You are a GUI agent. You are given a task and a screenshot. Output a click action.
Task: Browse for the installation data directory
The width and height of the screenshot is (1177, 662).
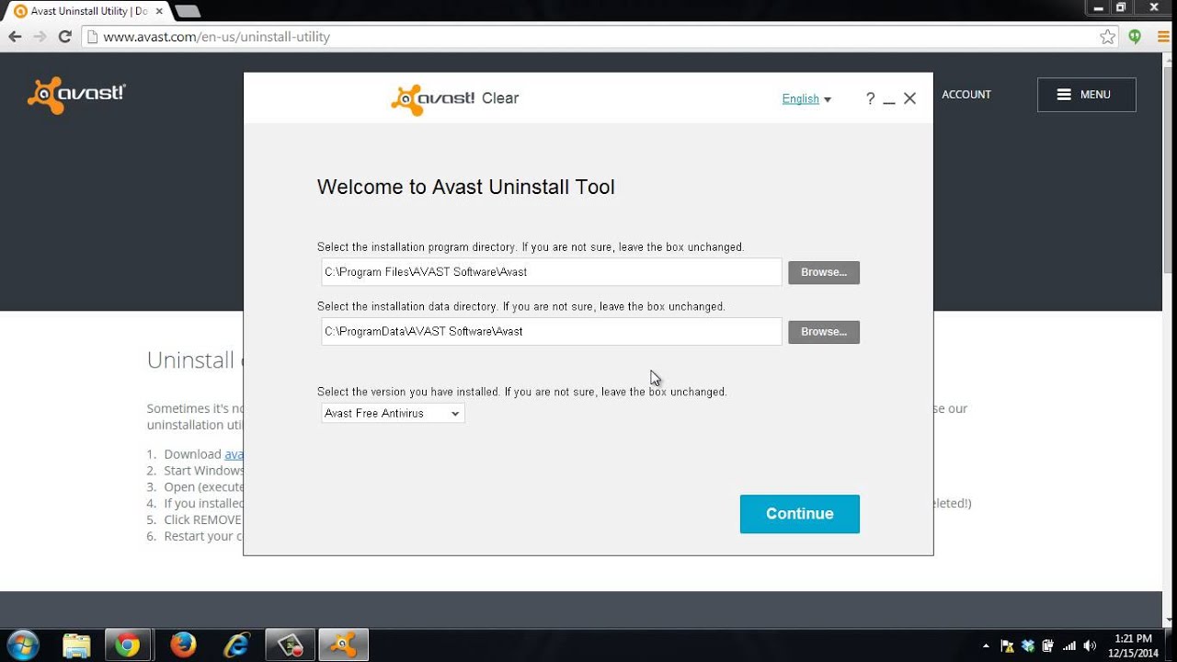(823, 332)
